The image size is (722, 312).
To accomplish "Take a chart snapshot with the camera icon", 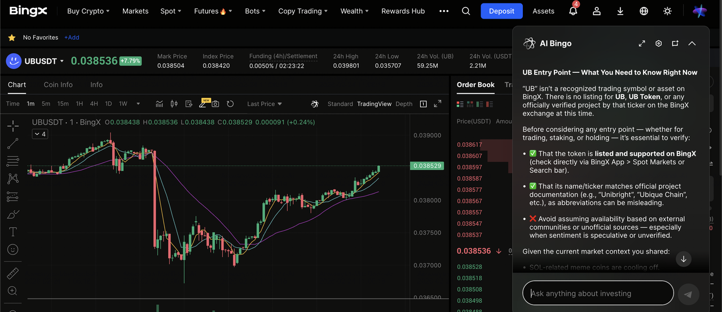I will click(215, 104).
